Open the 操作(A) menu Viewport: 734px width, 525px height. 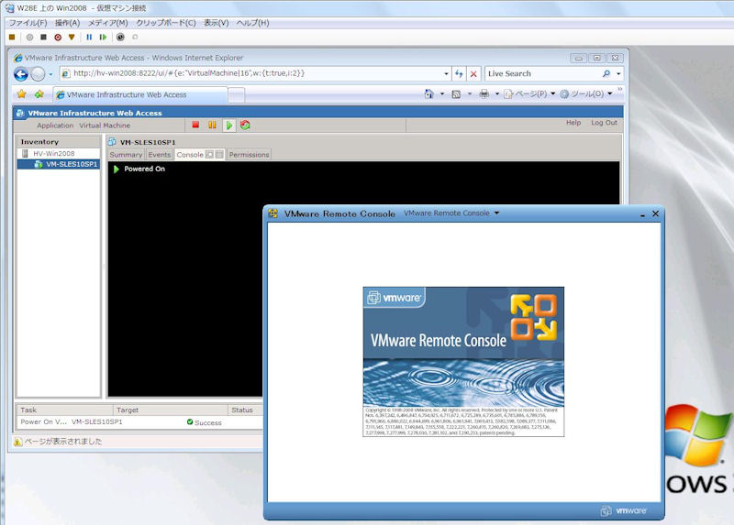pos(67,22)
